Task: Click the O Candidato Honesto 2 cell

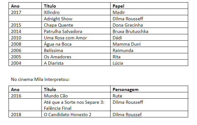Action: tap(76, 114)
